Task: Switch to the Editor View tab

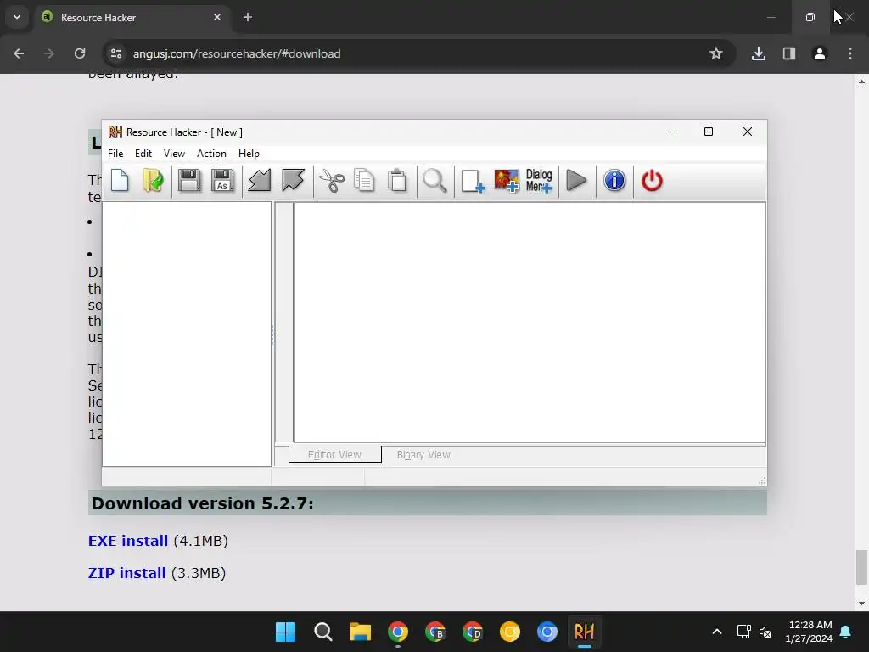Action: tap(334, 455)
